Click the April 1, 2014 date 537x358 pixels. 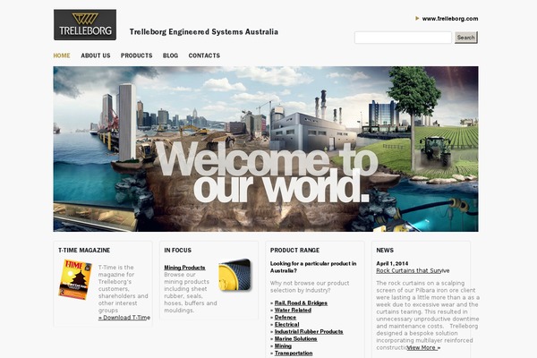click(392, 263)
